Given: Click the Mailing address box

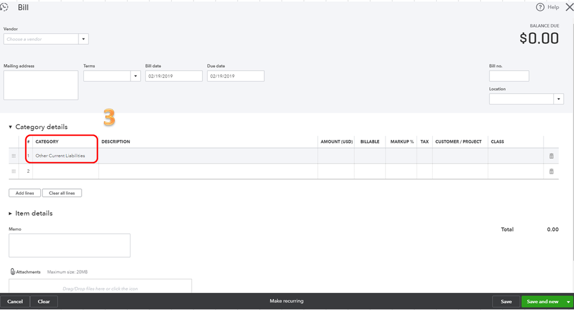Looking at the screenshot, I should [41, 85].
